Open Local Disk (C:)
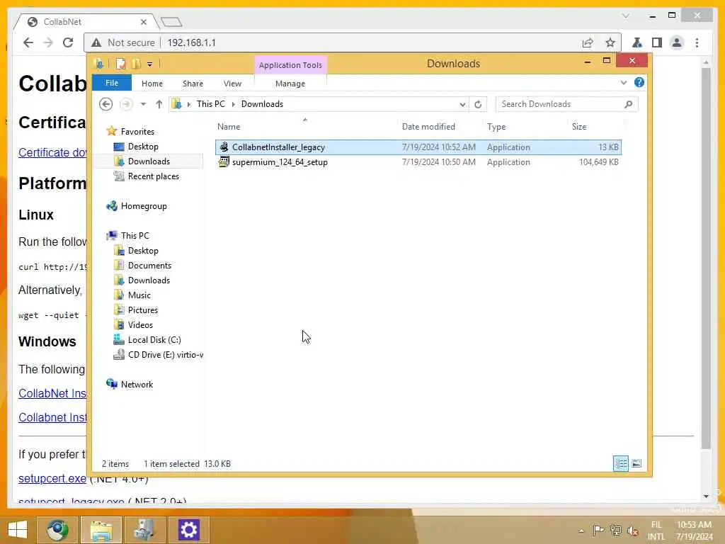 (154, 340)
